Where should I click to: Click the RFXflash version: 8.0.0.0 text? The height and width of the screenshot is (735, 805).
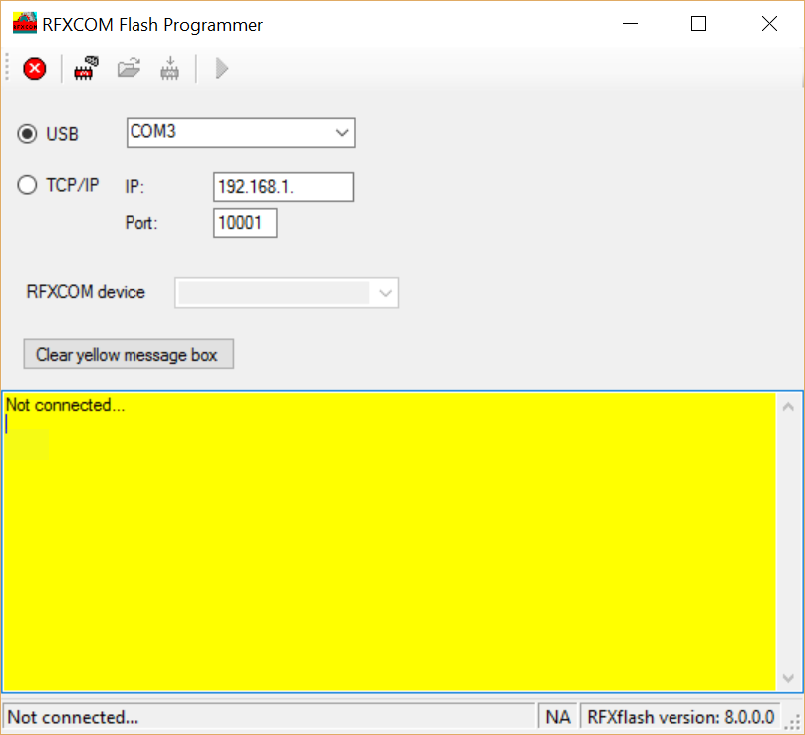680,717
